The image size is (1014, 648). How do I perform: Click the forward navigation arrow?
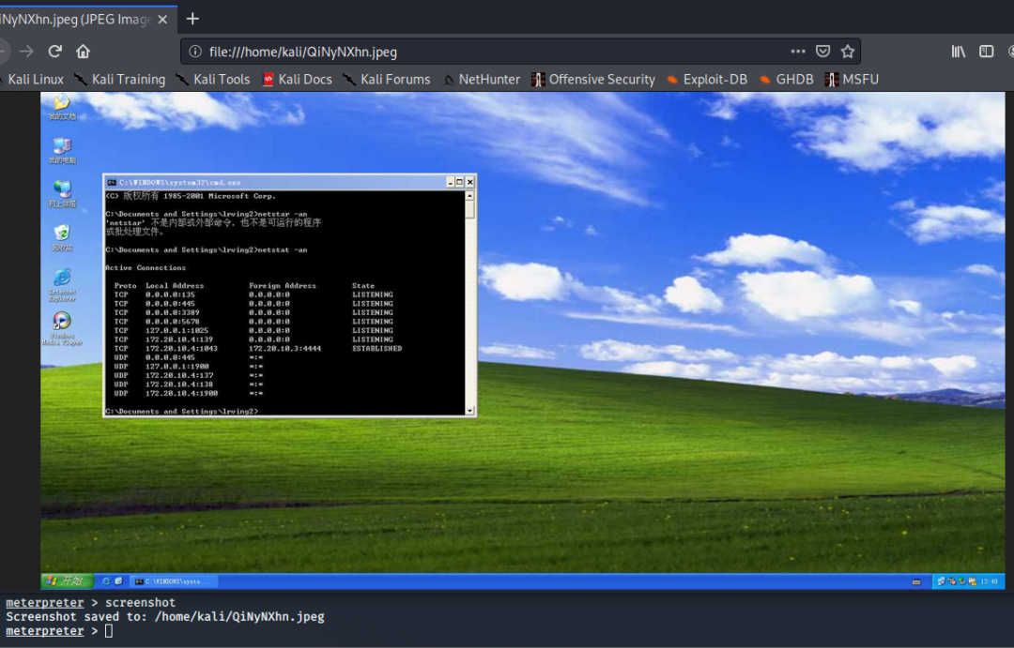click(26, 51)
